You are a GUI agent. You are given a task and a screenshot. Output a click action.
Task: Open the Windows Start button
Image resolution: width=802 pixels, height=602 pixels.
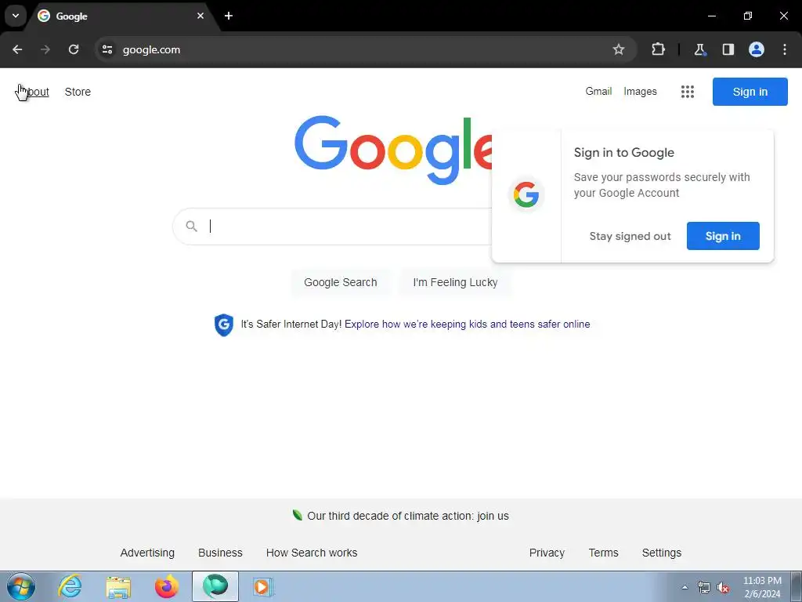click(x=21, y=586)
